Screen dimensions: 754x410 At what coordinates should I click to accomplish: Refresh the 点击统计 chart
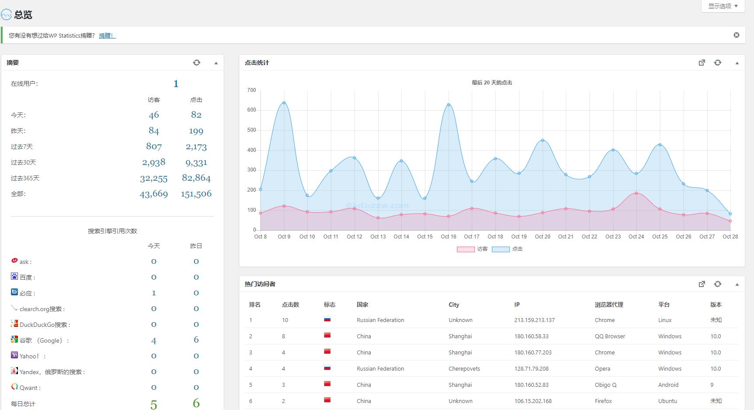click(x=718, y=63)
